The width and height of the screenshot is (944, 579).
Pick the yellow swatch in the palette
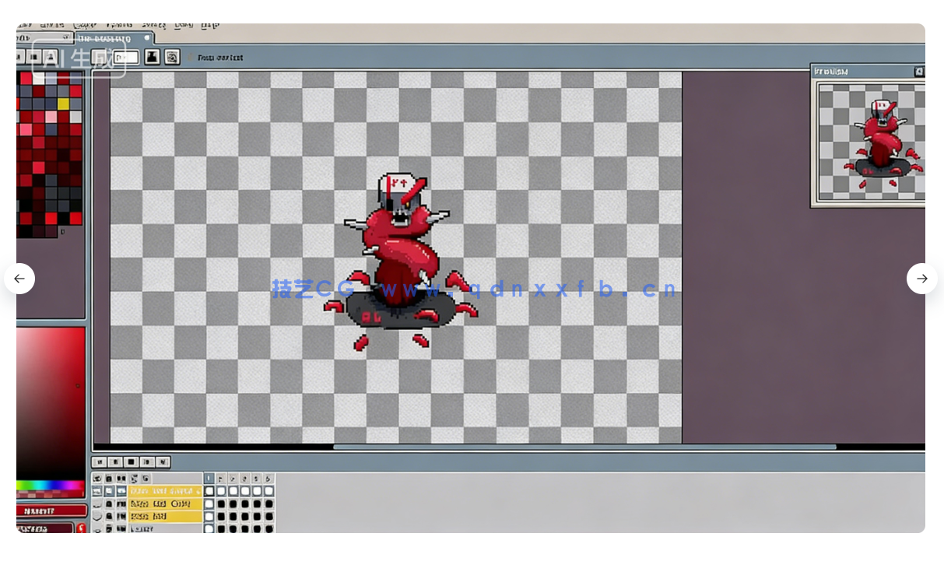tap(63, 104)
